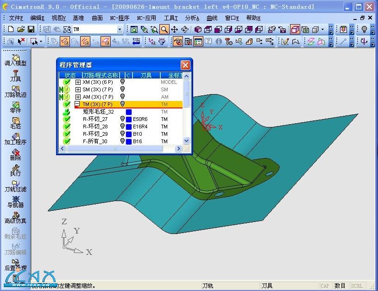
Task: Click the TM coordinate input field
Action: tap(95, 29)
